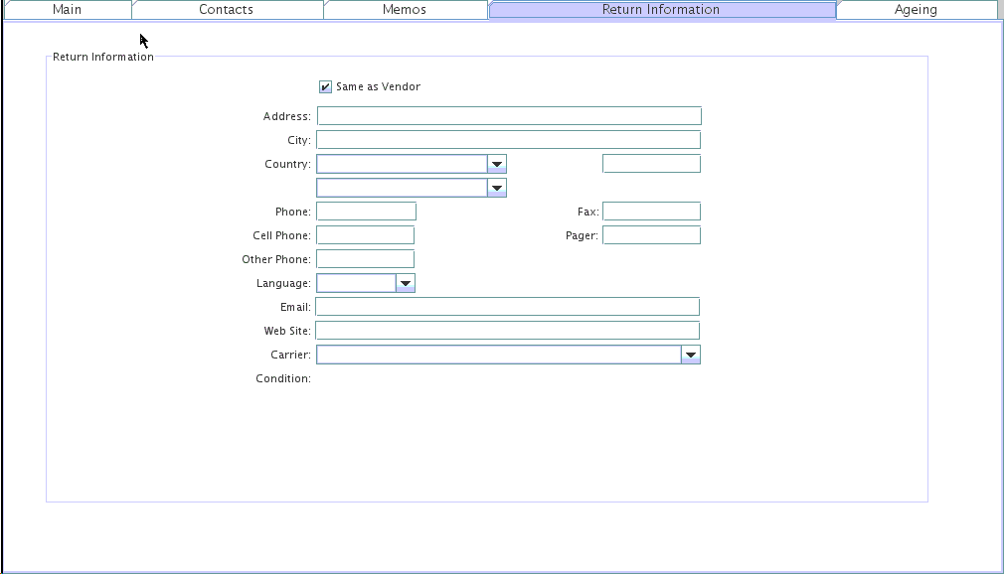
Task: Switch to the Main tab
Action: pyautogui.click(x=67, y=10)
